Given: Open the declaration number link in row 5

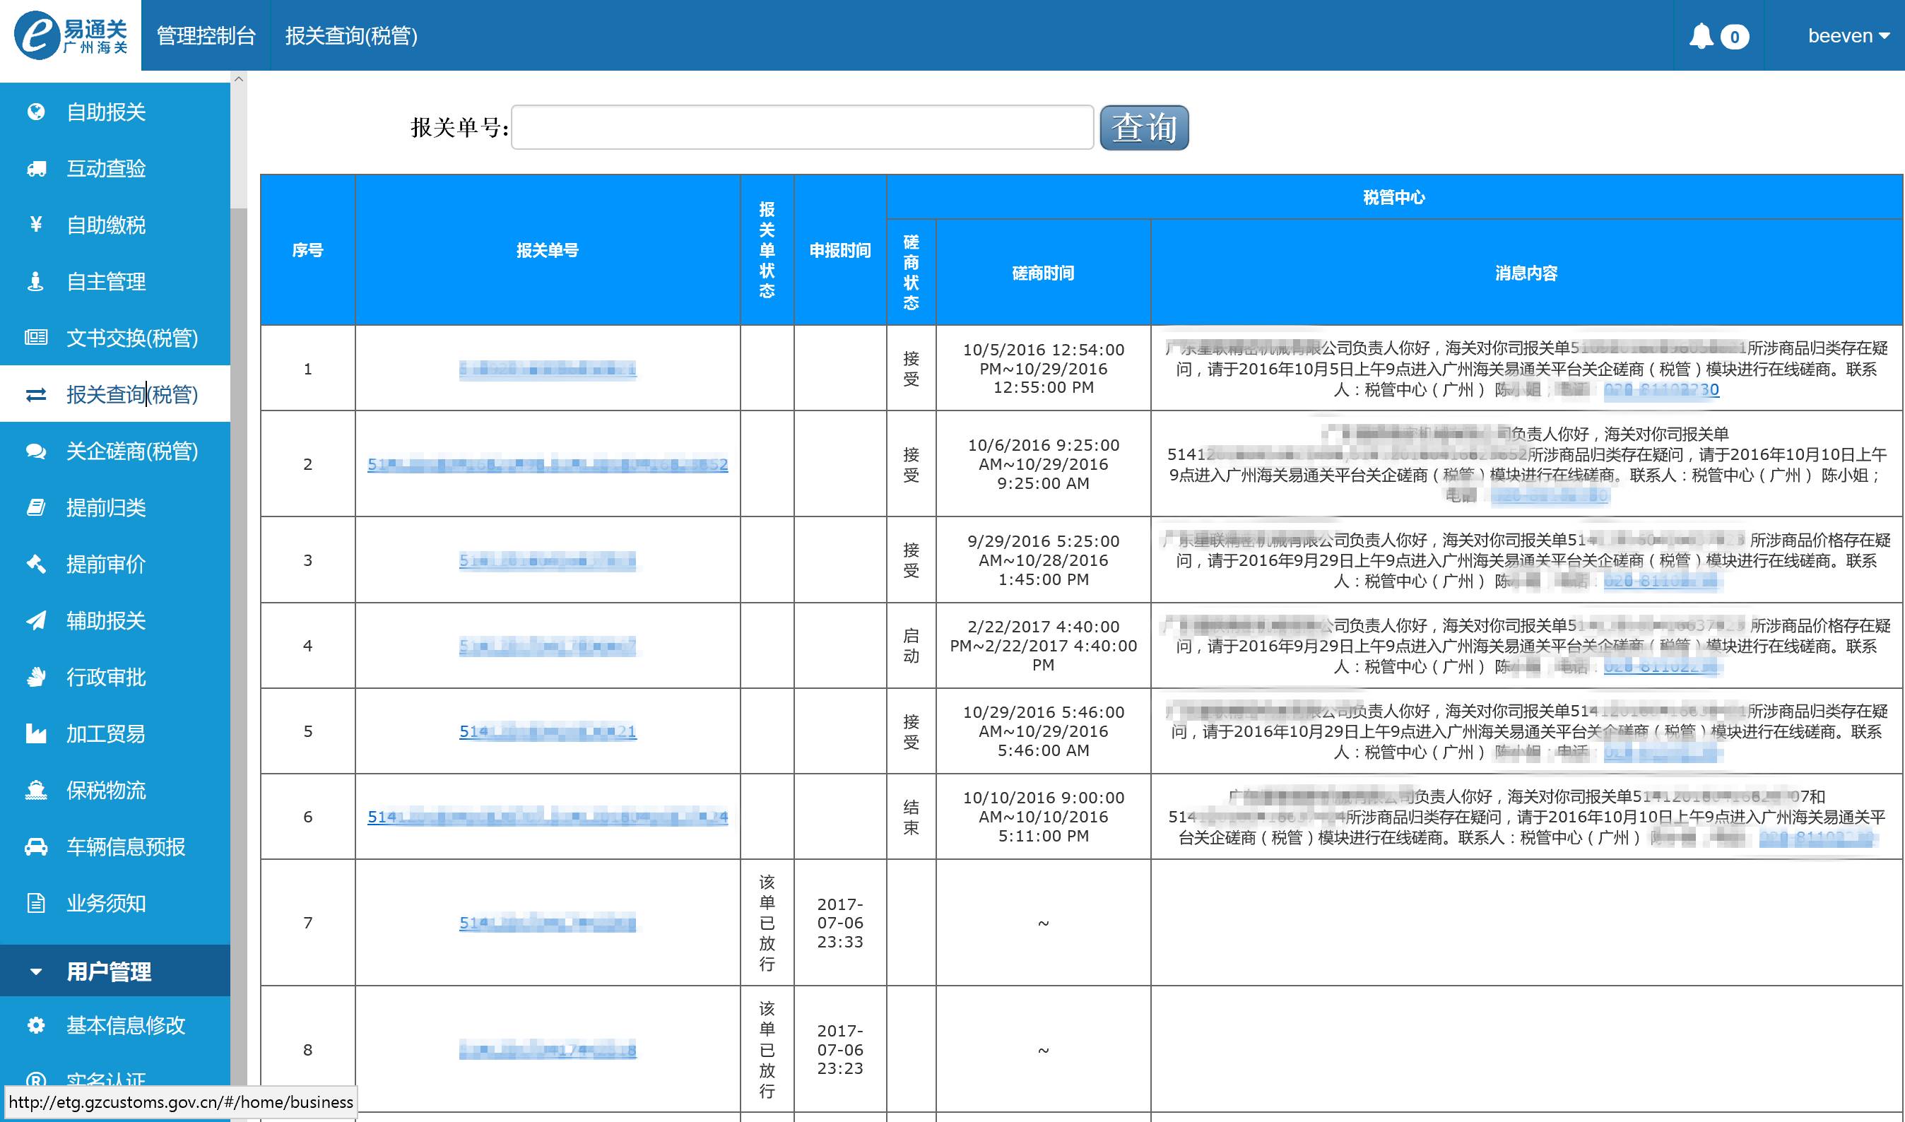Looking at the screenshot, I should 548,731.
